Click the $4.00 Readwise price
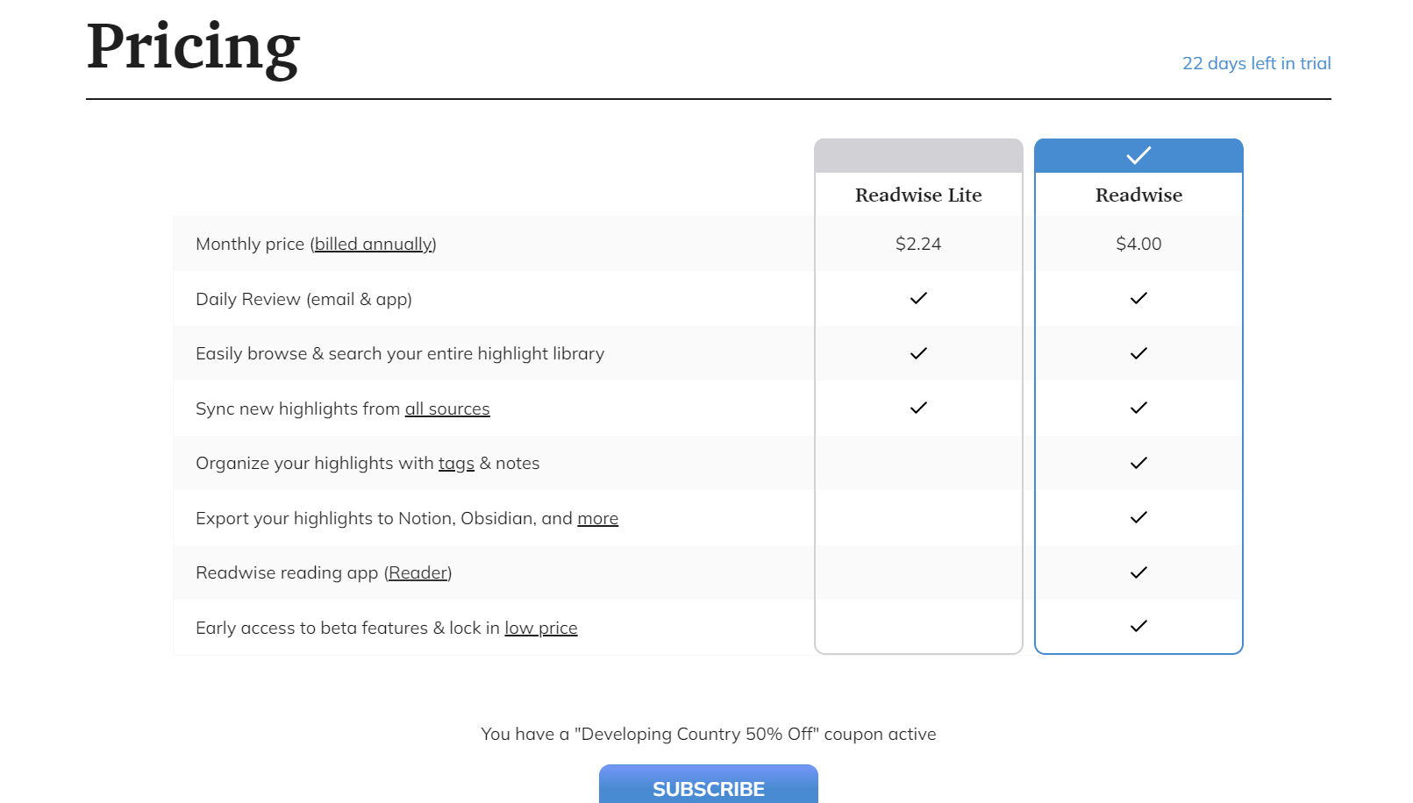 pos(1138,244)
